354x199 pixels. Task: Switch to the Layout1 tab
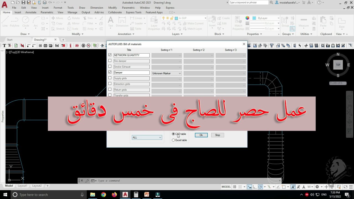[23, 186]
